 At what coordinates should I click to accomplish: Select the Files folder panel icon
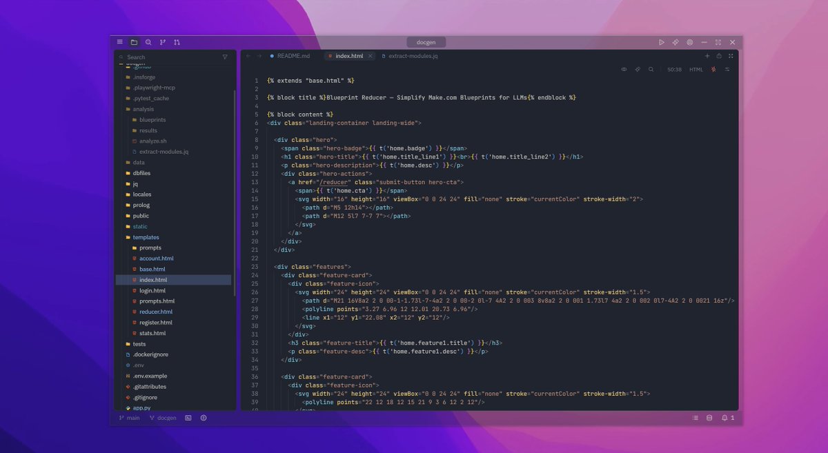click(x=134, y=42)
